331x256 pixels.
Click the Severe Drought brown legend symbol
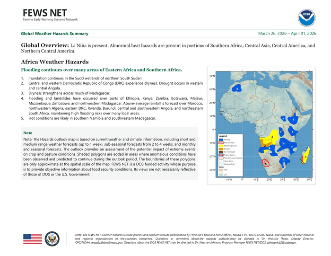coord(221,151)
